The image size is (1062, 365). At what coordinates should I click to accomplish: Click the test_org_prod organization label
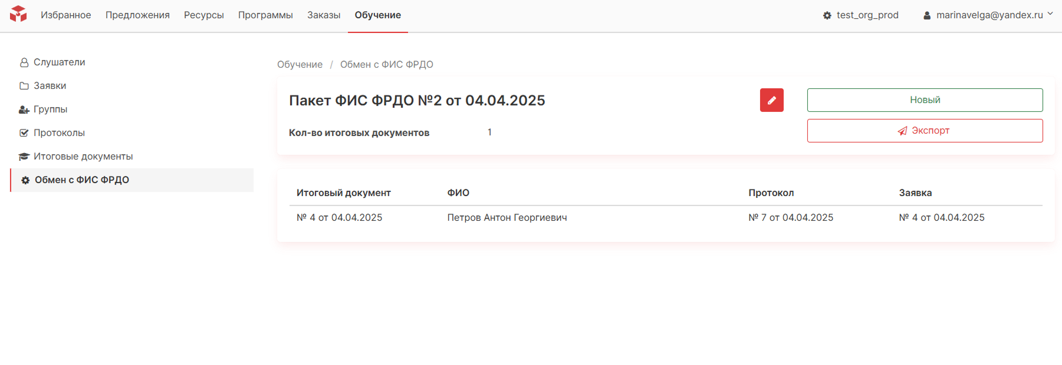point(867,15)
